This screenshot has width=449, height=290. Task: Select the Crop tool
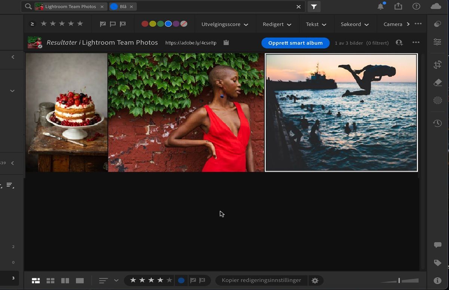point(437,64)
